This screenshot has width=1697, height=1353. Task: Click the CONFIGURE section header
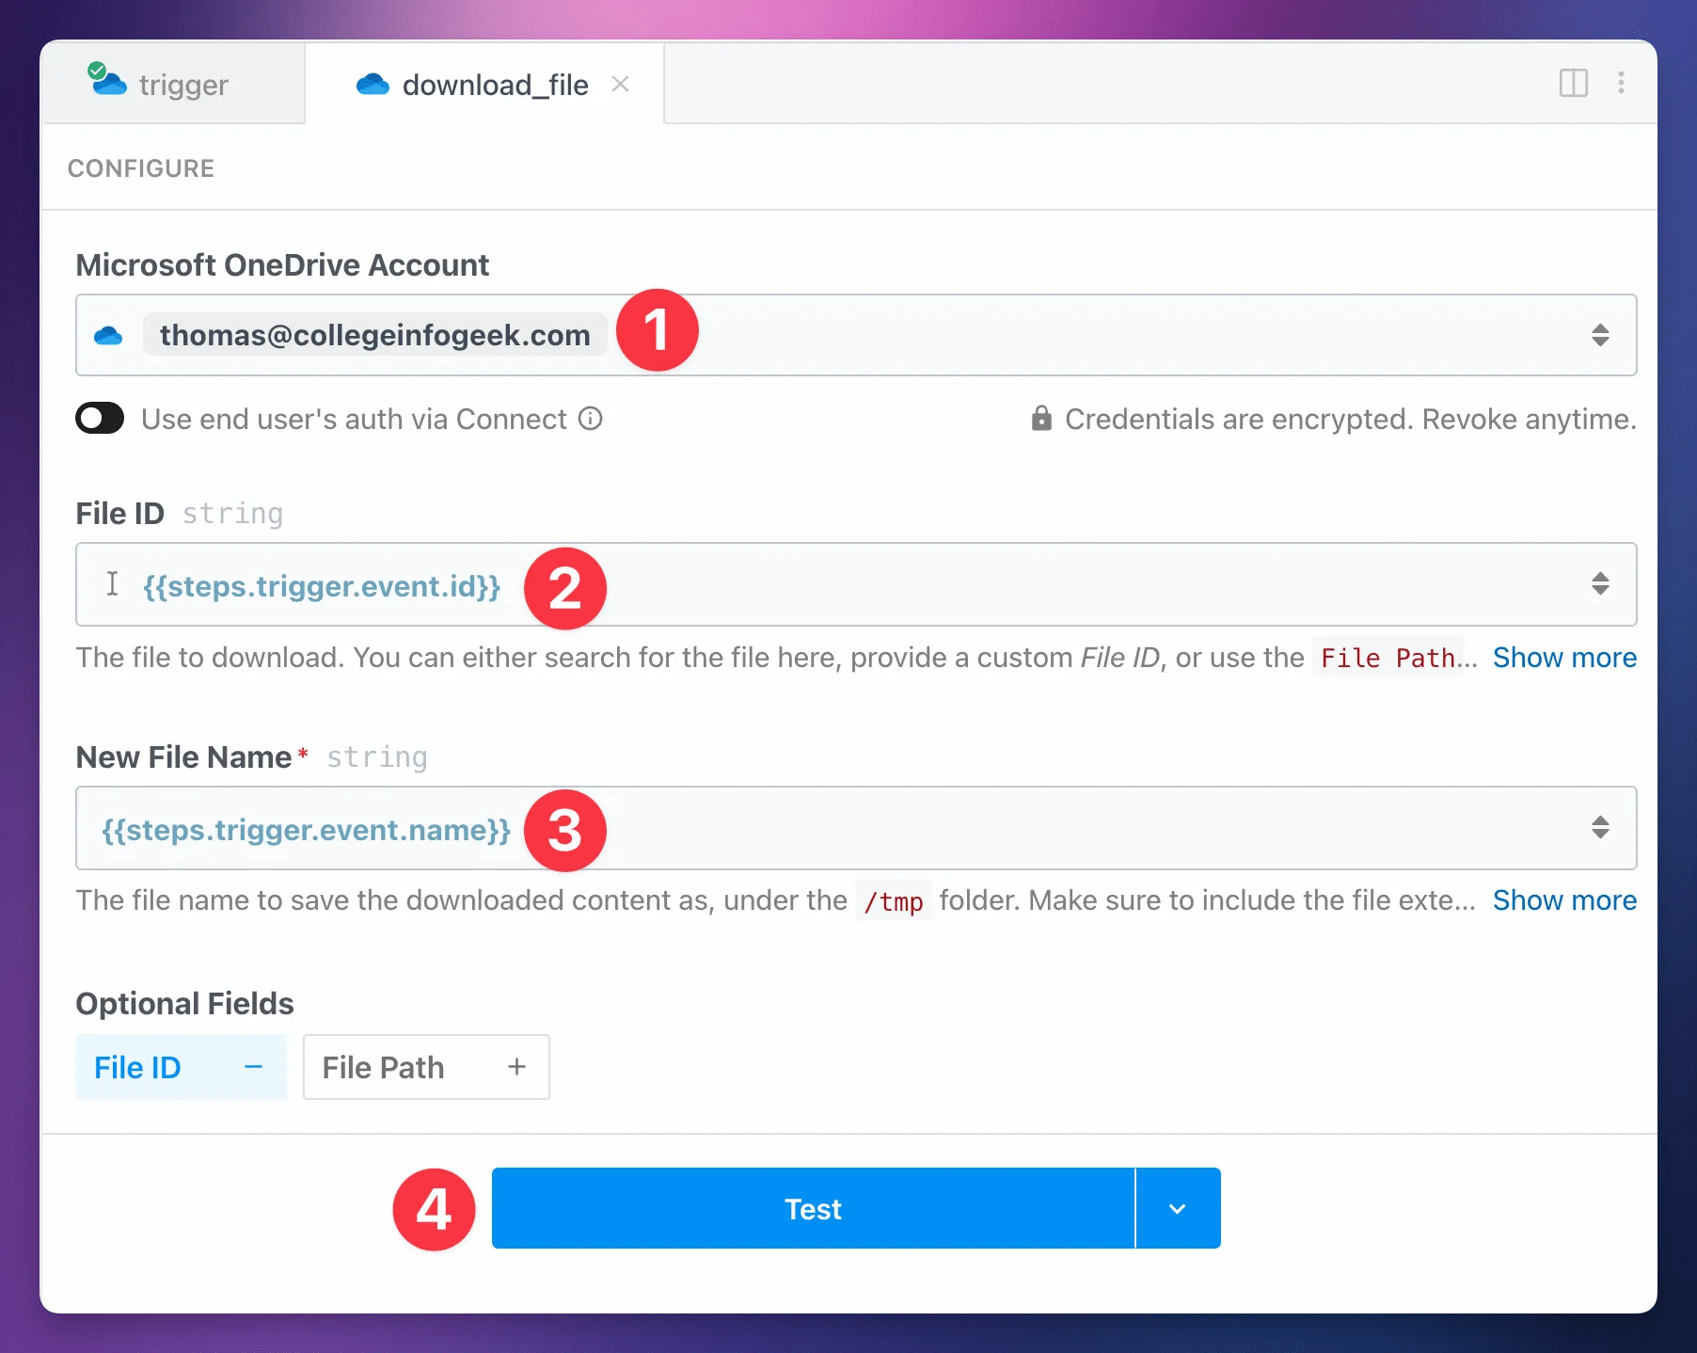pos(141,168)
